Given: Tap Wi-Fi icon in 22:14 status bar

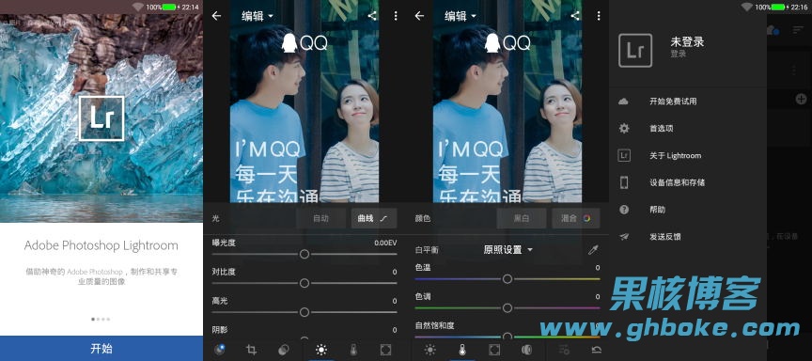Looking at the screenshot, I should [x=138, y=7].
